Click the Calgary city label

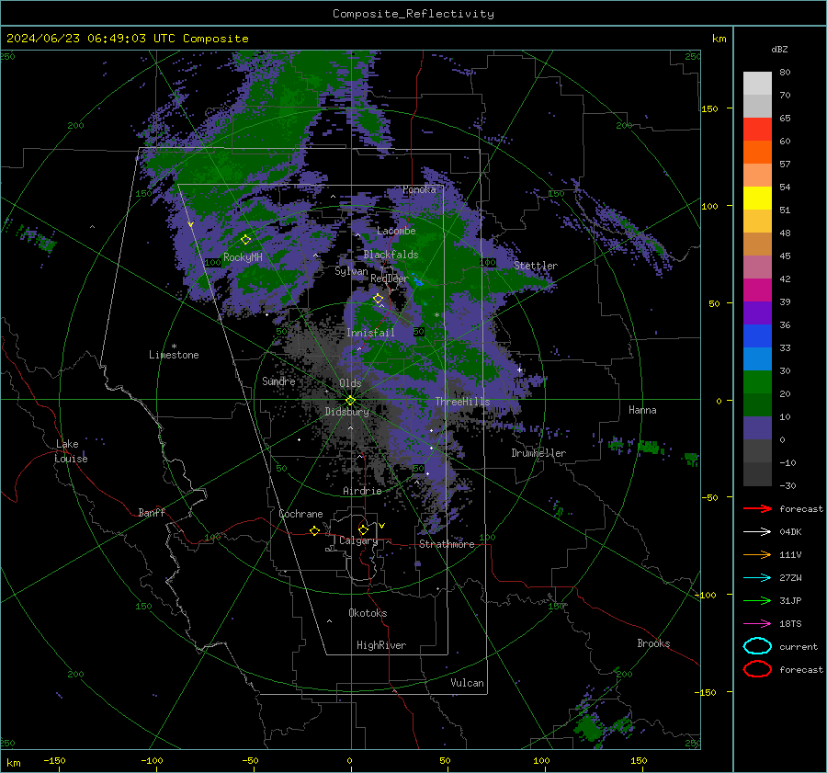pyautogui.click(x=358, y=540)
